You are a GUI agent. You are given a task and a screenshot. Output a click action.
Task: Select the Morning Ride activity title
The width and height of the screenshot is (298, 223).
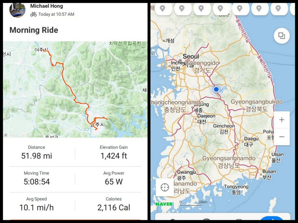(x=34, y=30)
